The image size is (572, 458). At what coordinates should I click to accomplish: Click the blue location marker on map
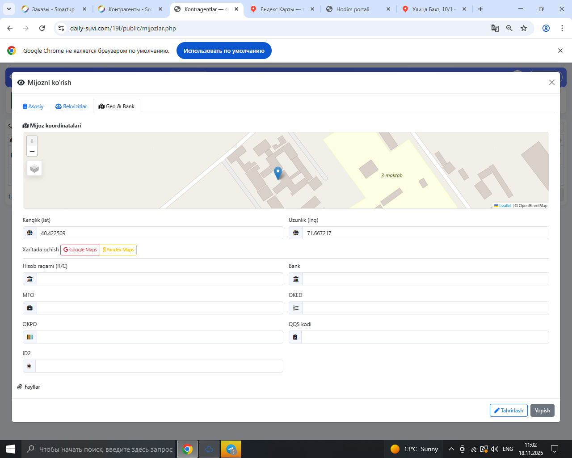coord(278,173)
